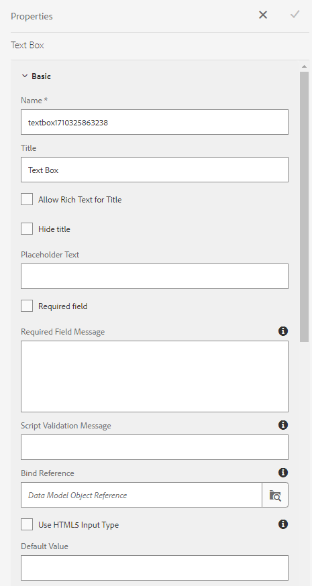Screen dimensions: 312x586
Task: Open info icon for Bind Reference
Action: [283, 473]
